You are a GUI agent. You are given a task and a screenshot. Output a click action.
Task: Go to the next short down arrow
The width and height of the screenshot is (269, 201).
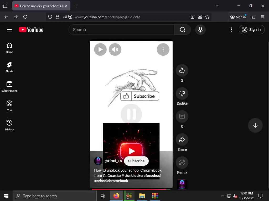[x=255, y=125]
